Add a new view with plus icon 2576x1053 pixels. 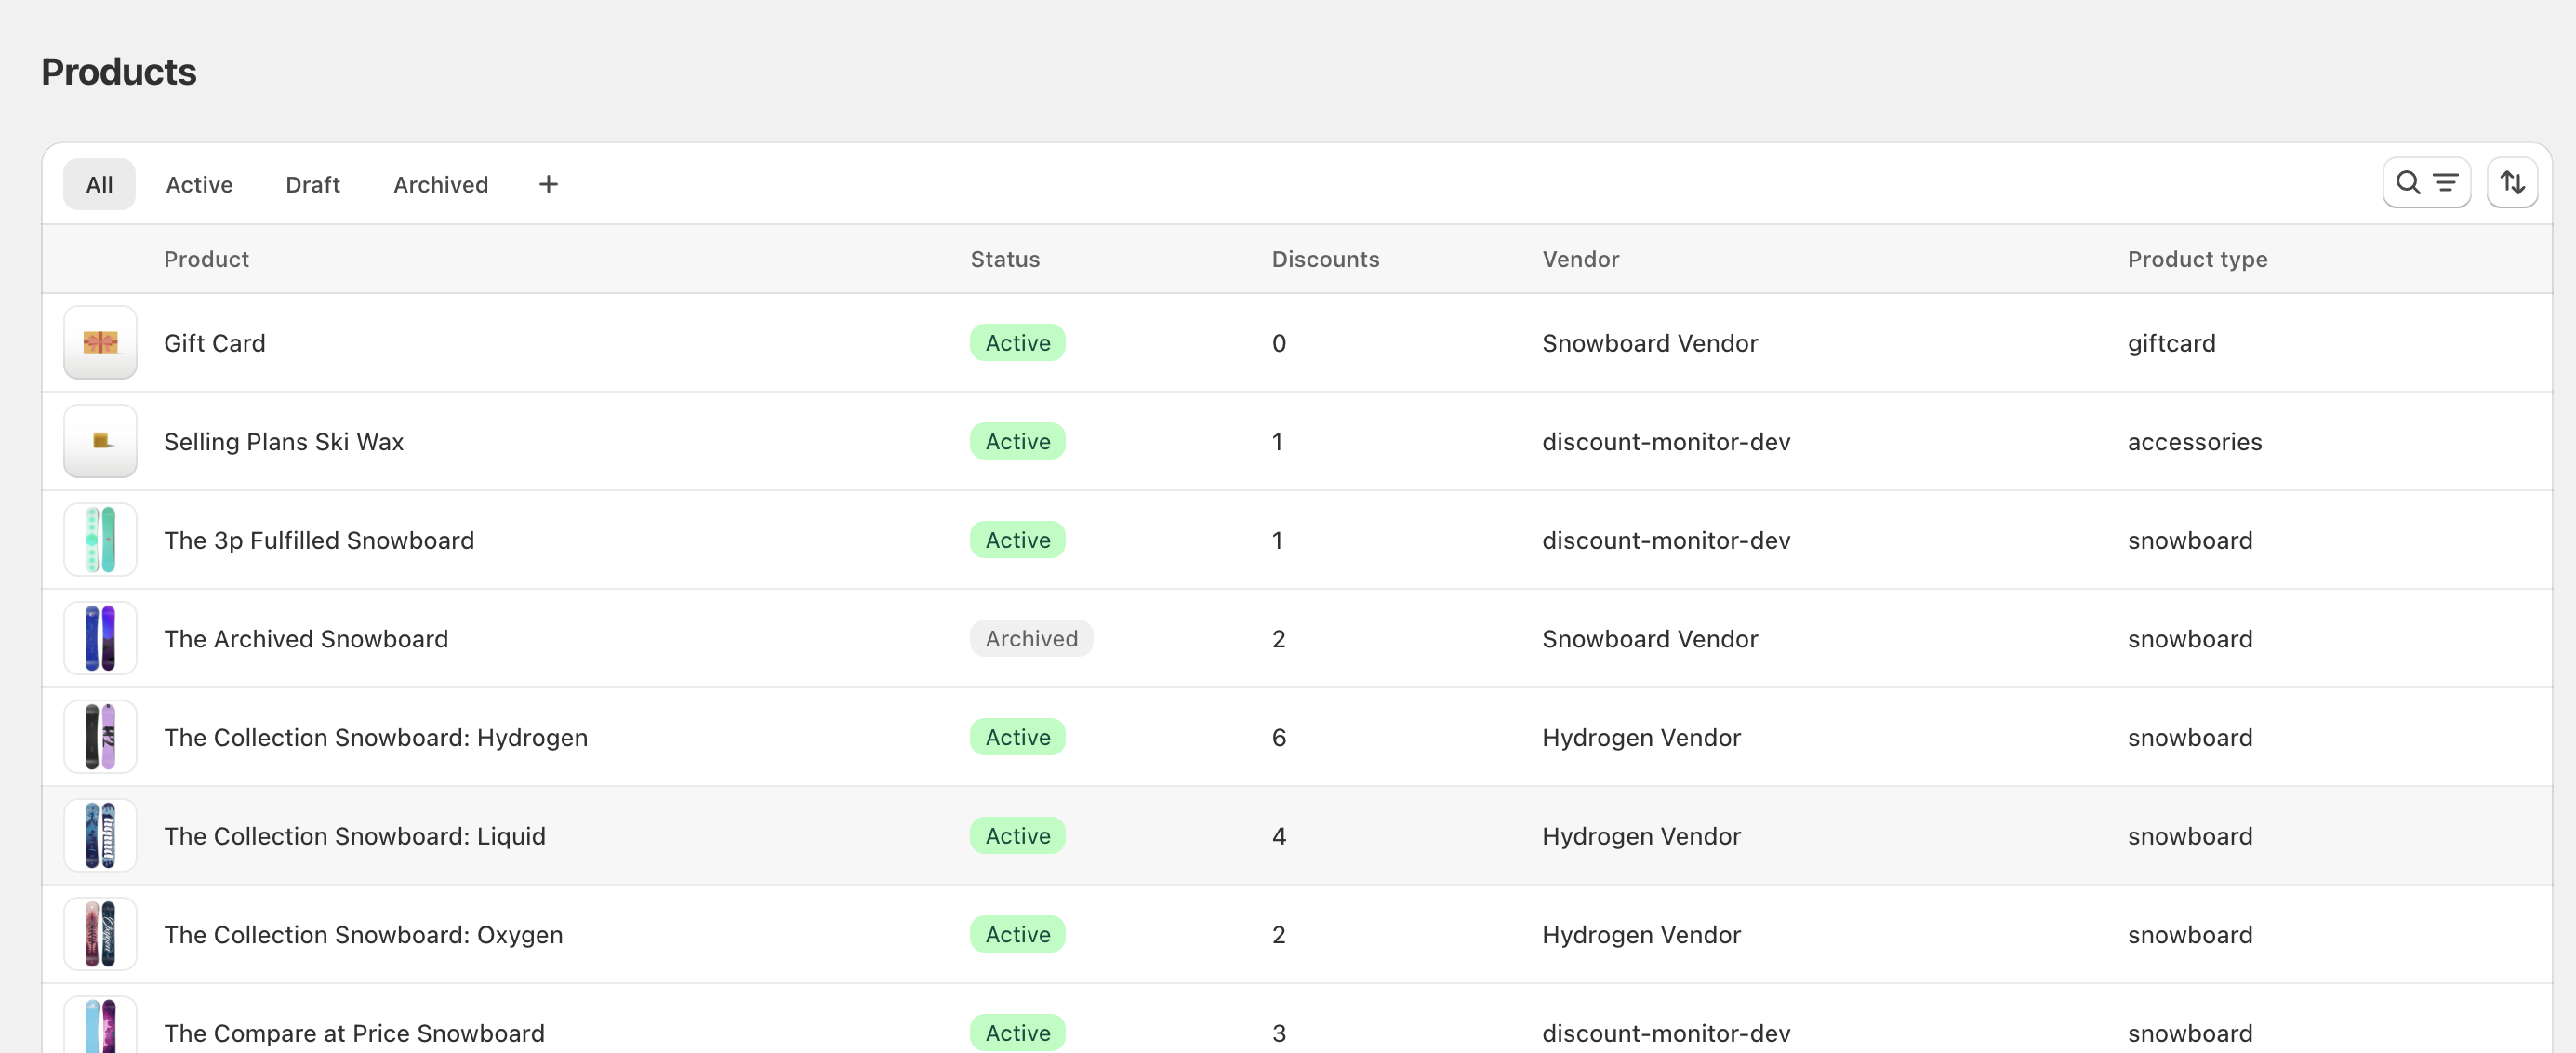548,185
